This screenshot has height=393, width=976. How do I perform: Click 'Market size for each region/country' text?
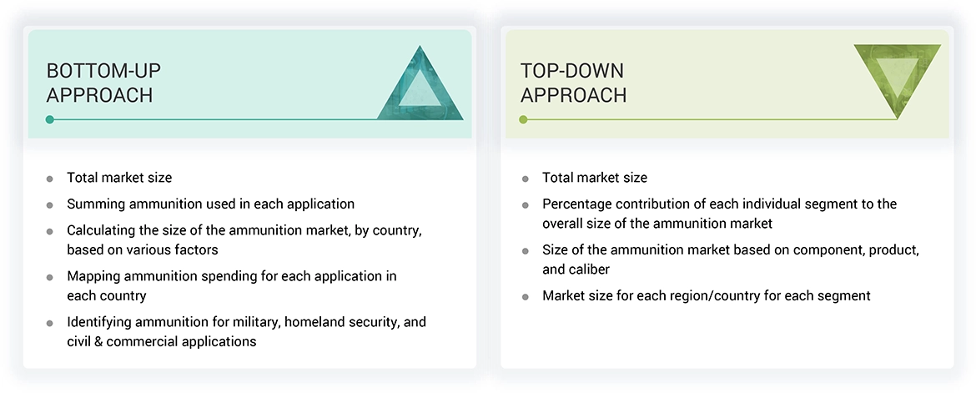(x=706, y=295)
